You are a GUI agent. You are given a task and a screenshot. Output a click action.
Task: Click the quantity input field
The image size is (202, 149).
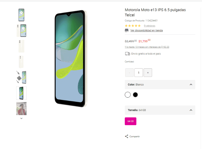139,73
